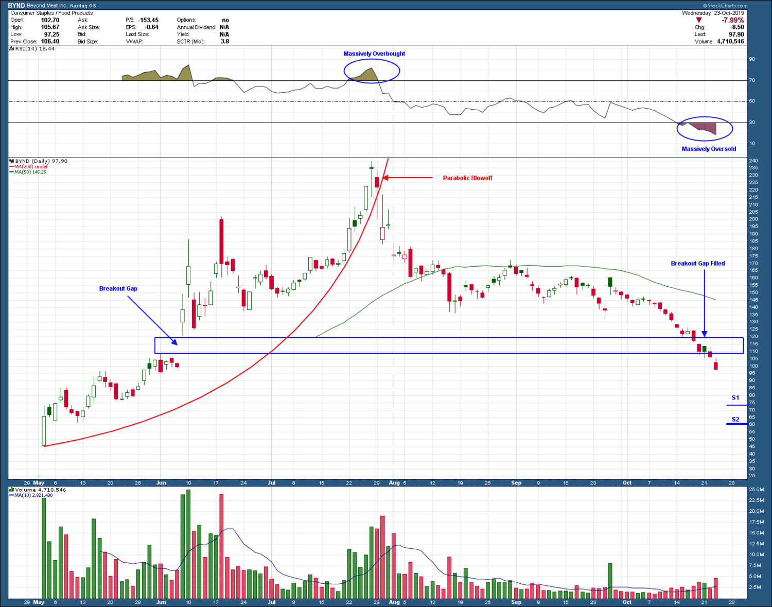Click the header Volume value 4,710,546
Image resolution: width=772 pixels, height=607 pixels.
click(730, 42)
